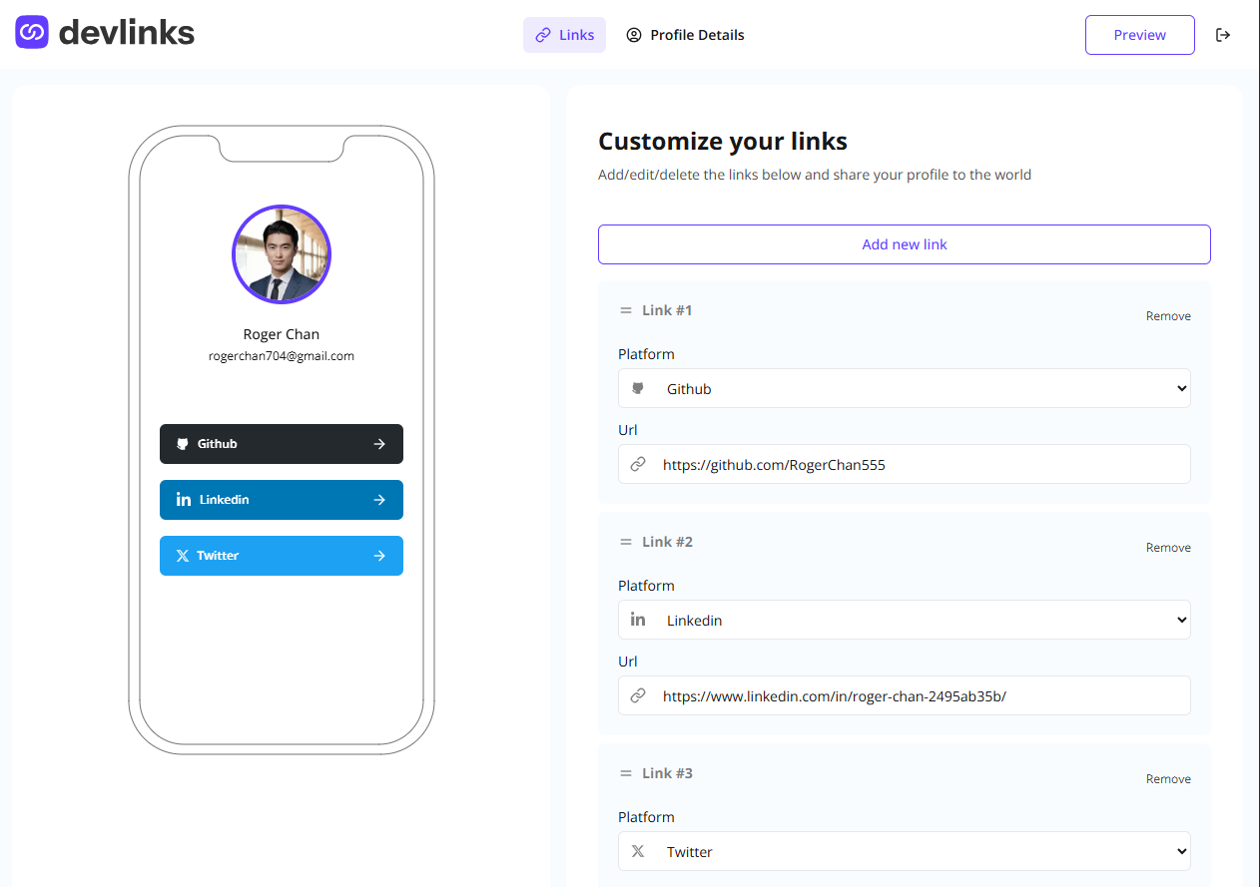Click arrow icon on Linkedin preview button

379,500
